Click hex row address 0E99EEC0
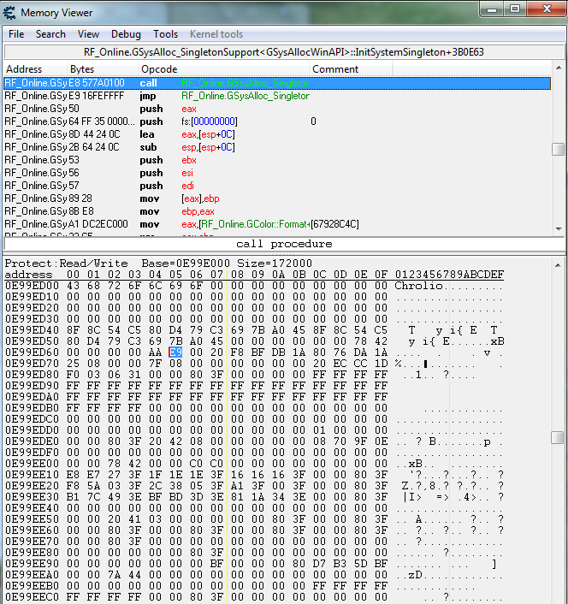The image size is (568, 604). (x=32, y=597)
